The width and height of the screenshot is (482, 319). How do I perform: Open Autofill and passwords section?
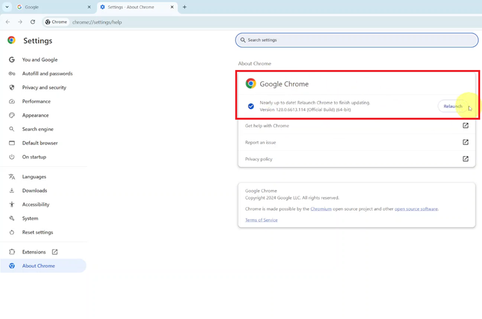pos(48,73)
